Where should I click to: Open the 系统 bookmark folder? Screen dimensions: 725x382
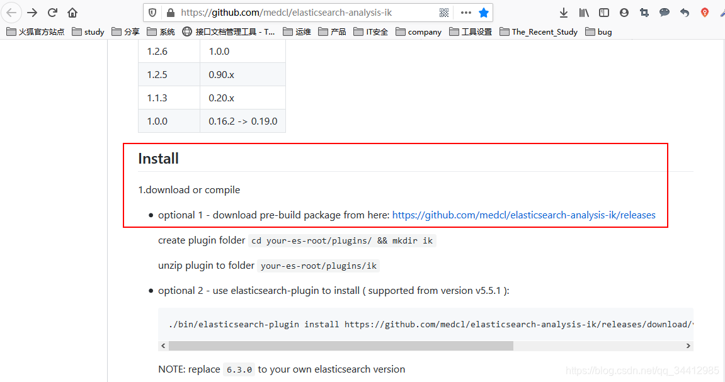(161, 32)
